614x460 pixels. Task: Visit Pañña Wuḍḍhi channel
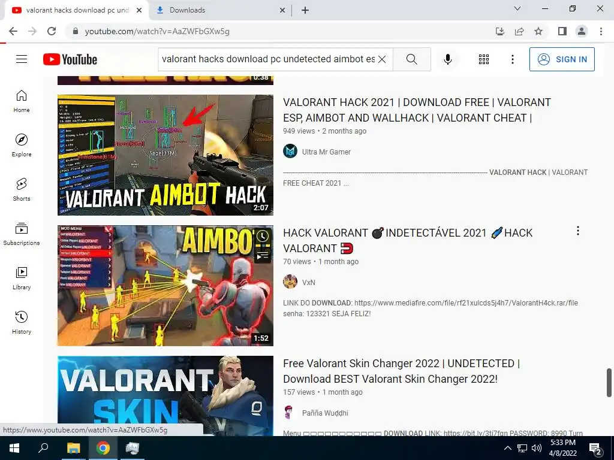click(x=325, y=413)
